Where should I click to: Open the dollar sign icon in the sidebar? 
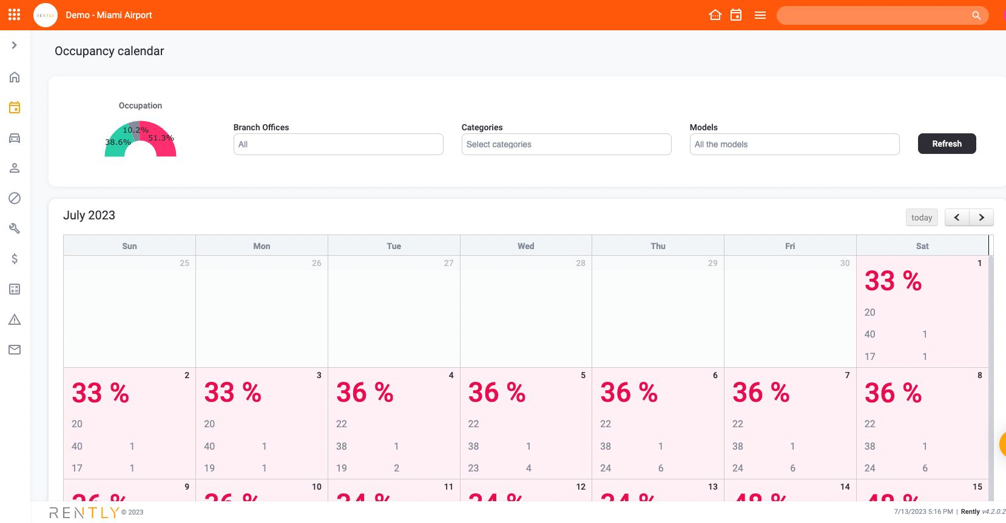click(15, 259)
